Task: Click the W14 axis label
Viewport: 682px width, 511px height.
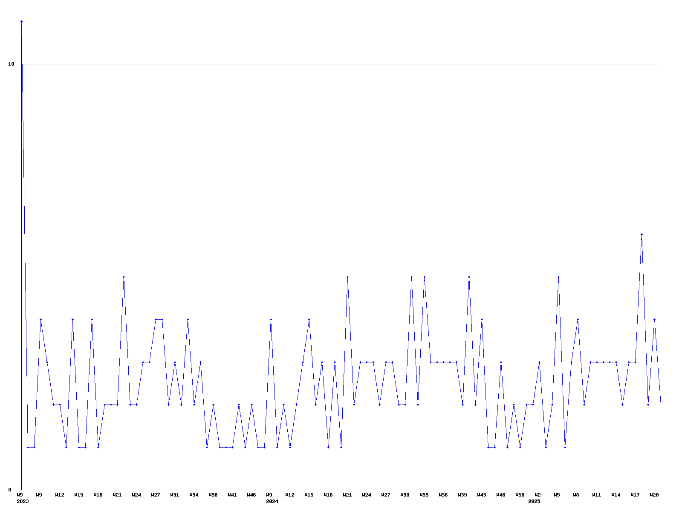Action: click(x=616, y=495)
